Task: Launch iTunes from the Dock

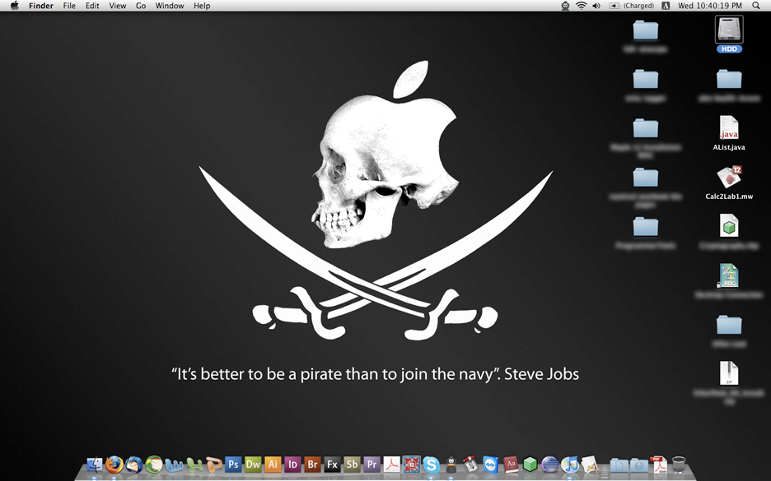Action: [x=570, y=465]
